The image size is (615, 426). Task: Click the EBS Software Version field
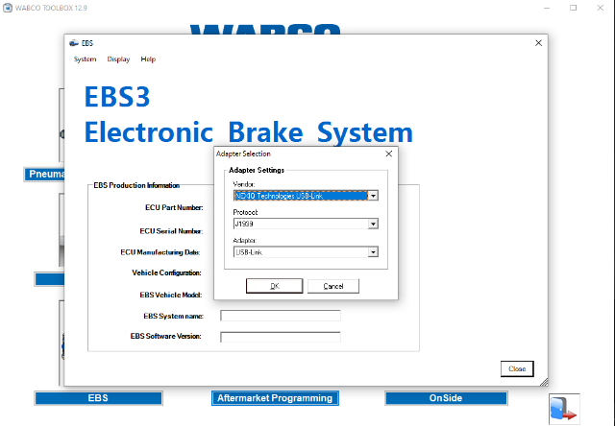coord(281,337)
